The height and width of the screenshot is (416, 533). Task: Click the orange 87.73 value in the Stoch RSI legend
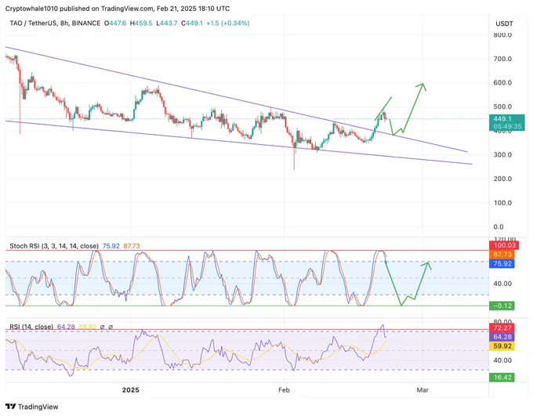[132, 246]
